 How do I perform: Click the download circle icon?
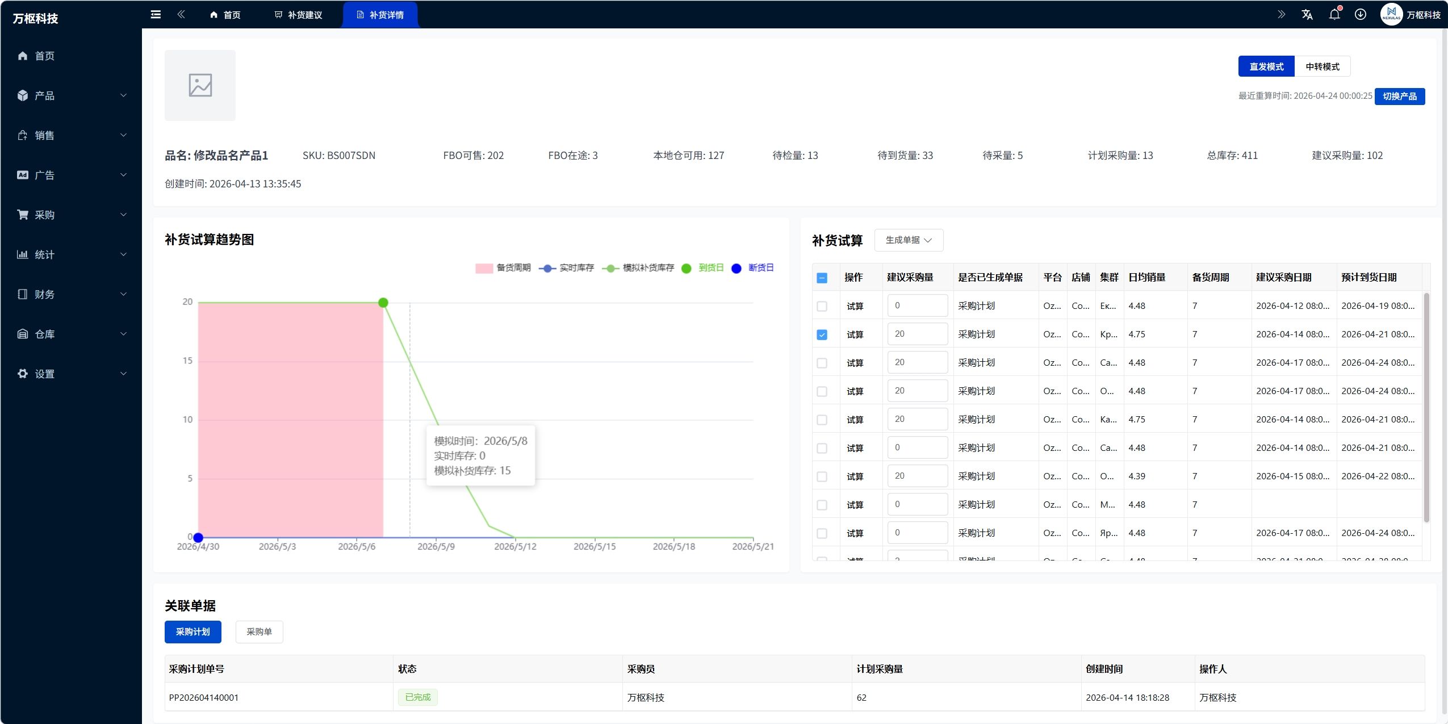(x=1361, y=15)
